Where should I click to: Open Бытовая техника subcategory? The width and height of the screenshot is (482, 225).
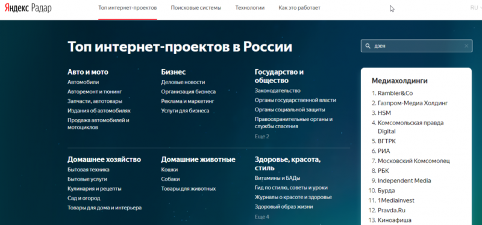(89, 170)
